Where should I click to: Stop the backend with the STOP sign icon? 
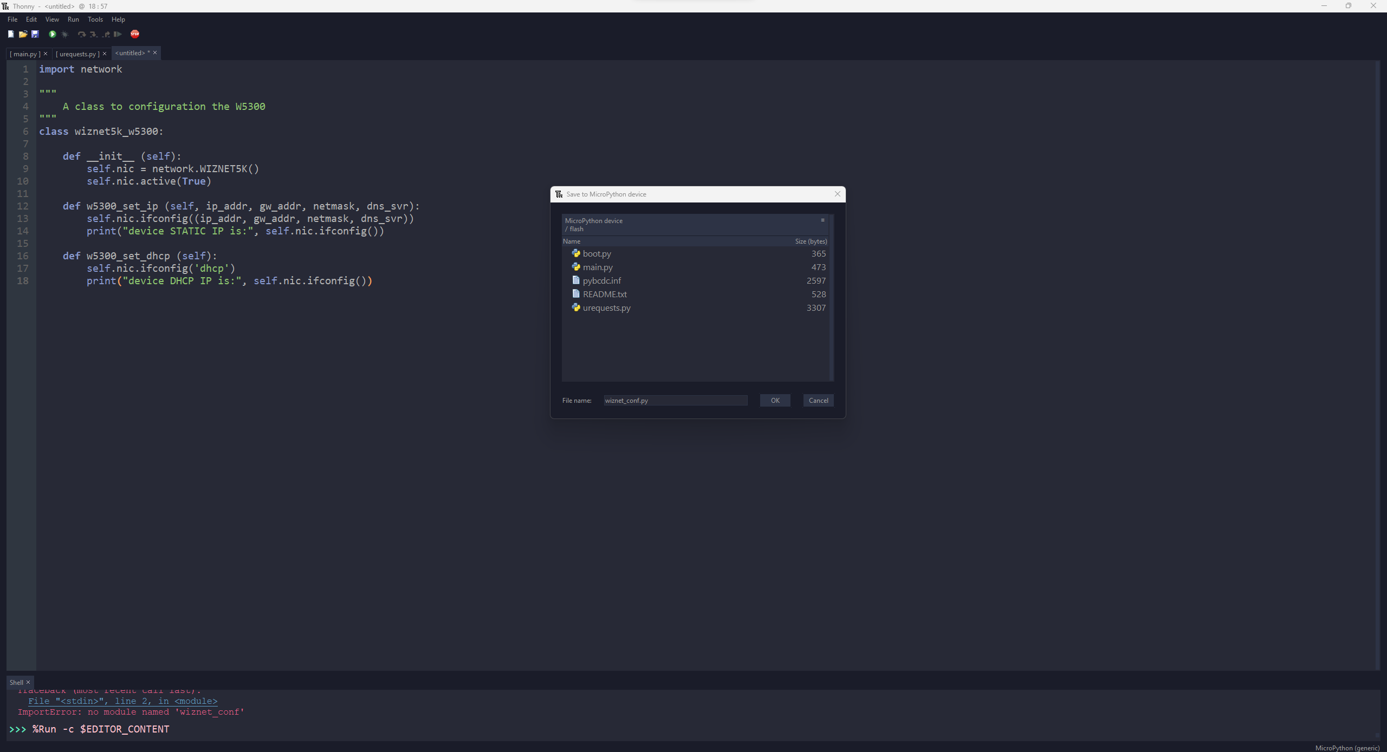(x=135, y=34)
